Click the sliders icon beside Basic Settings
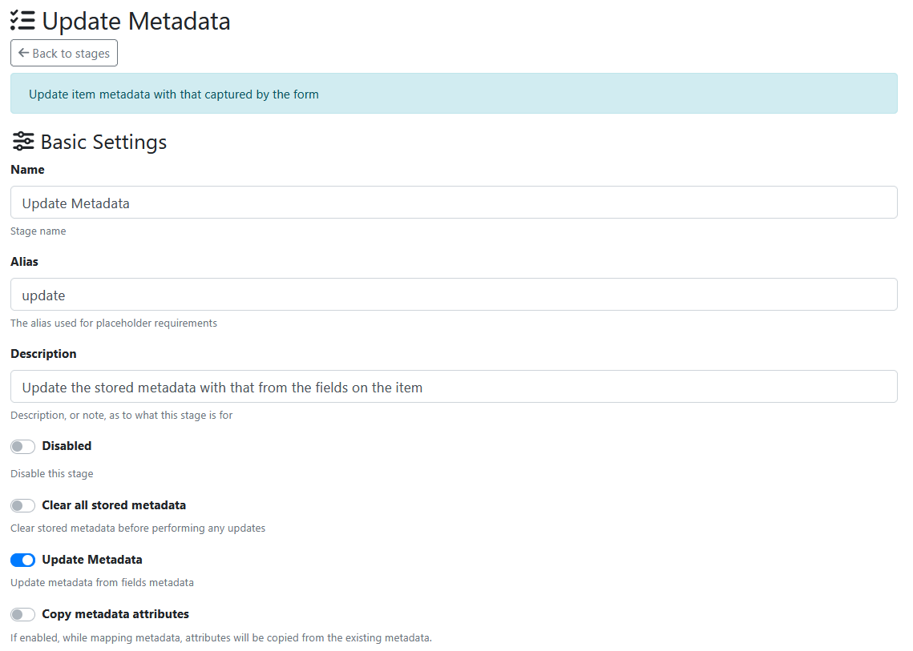913x651 pixels. (23, 142)
